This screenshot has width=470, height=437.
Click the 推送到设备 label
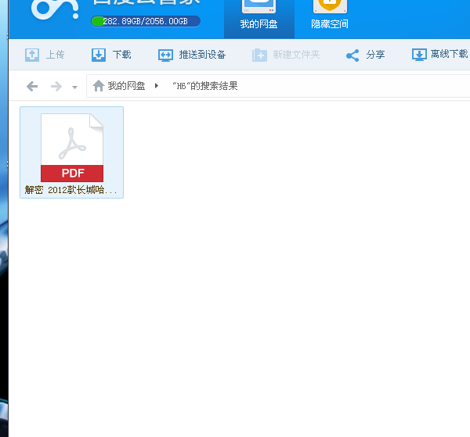coord(202,55)
